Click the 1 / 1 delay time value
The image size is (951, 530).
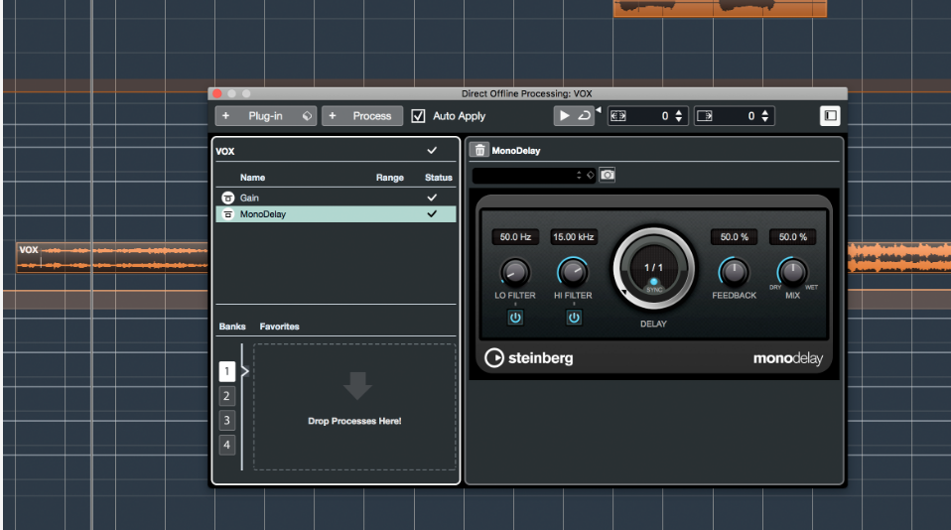tap(654, 267)
